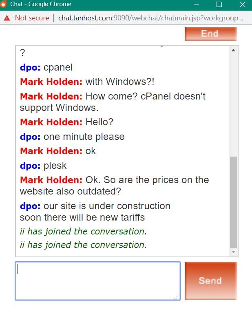252x325 pixels.
Task: Click the Not secure label
Action: click(32, 18)
